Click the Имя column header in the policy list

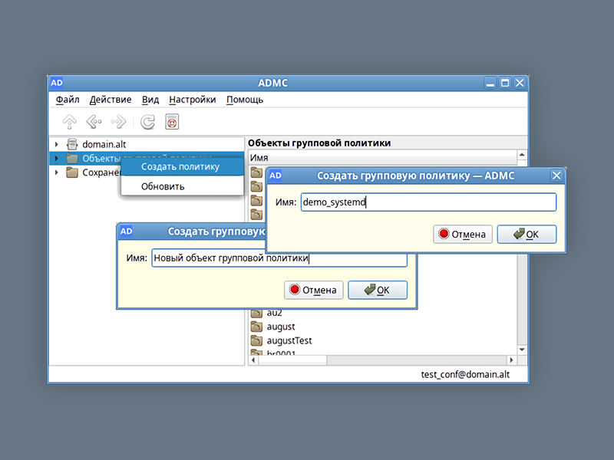pyautogui.click(x=383, y=158)
